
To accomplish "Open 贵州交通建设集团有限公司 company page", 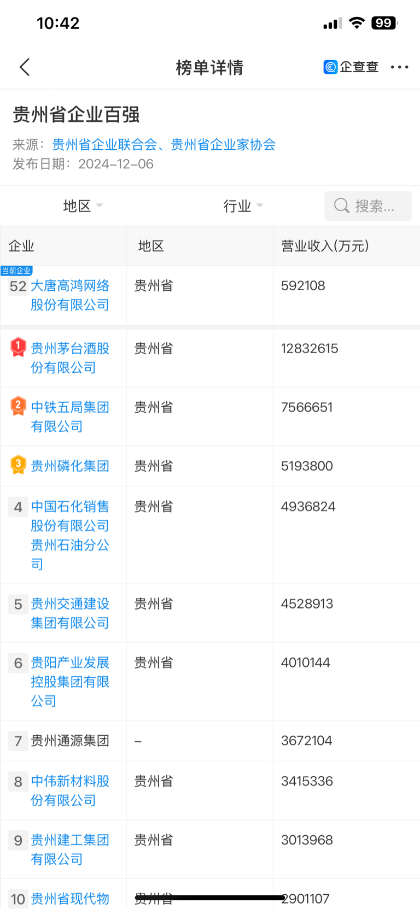I will [x=70, y=613].
